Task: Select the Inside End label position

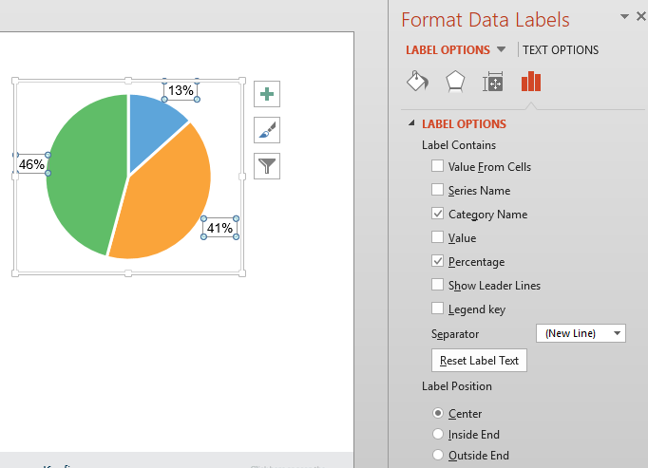Action: click(438, 434)
